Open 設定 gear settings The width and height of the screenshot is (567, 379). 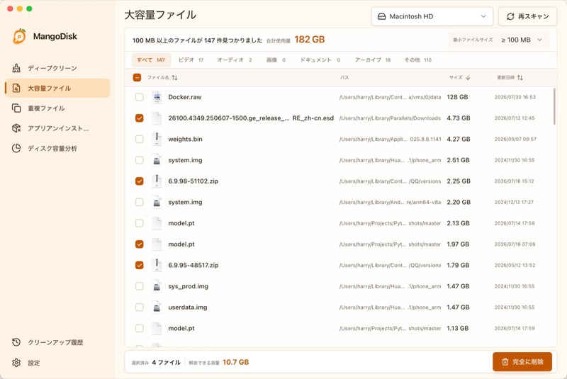[x=57, y=363]
